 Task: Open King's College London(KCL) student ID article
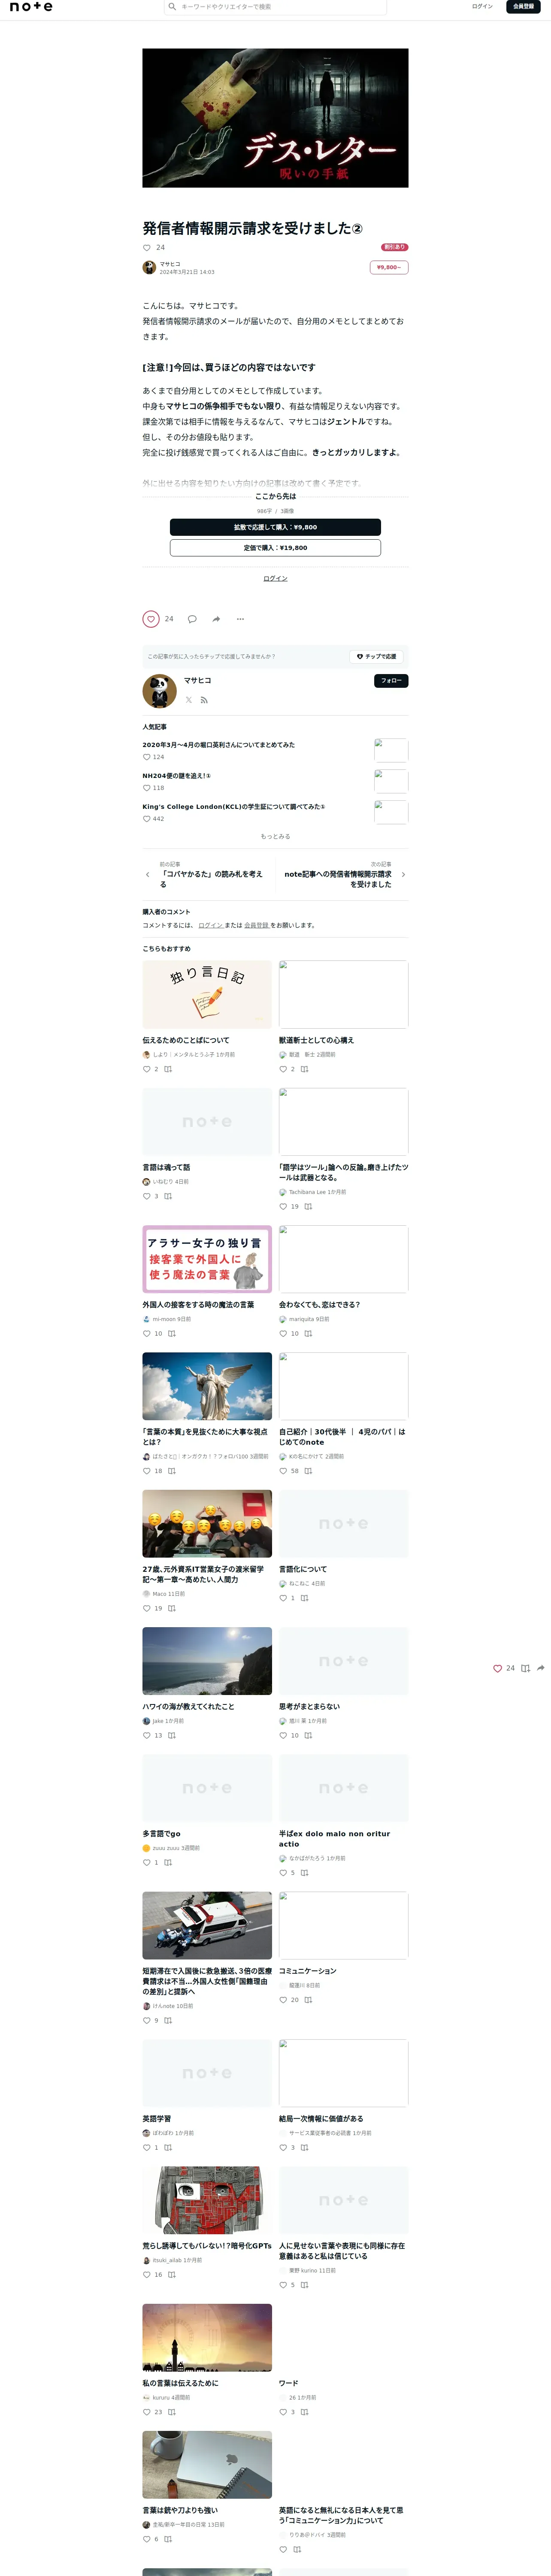click(233, 807)
